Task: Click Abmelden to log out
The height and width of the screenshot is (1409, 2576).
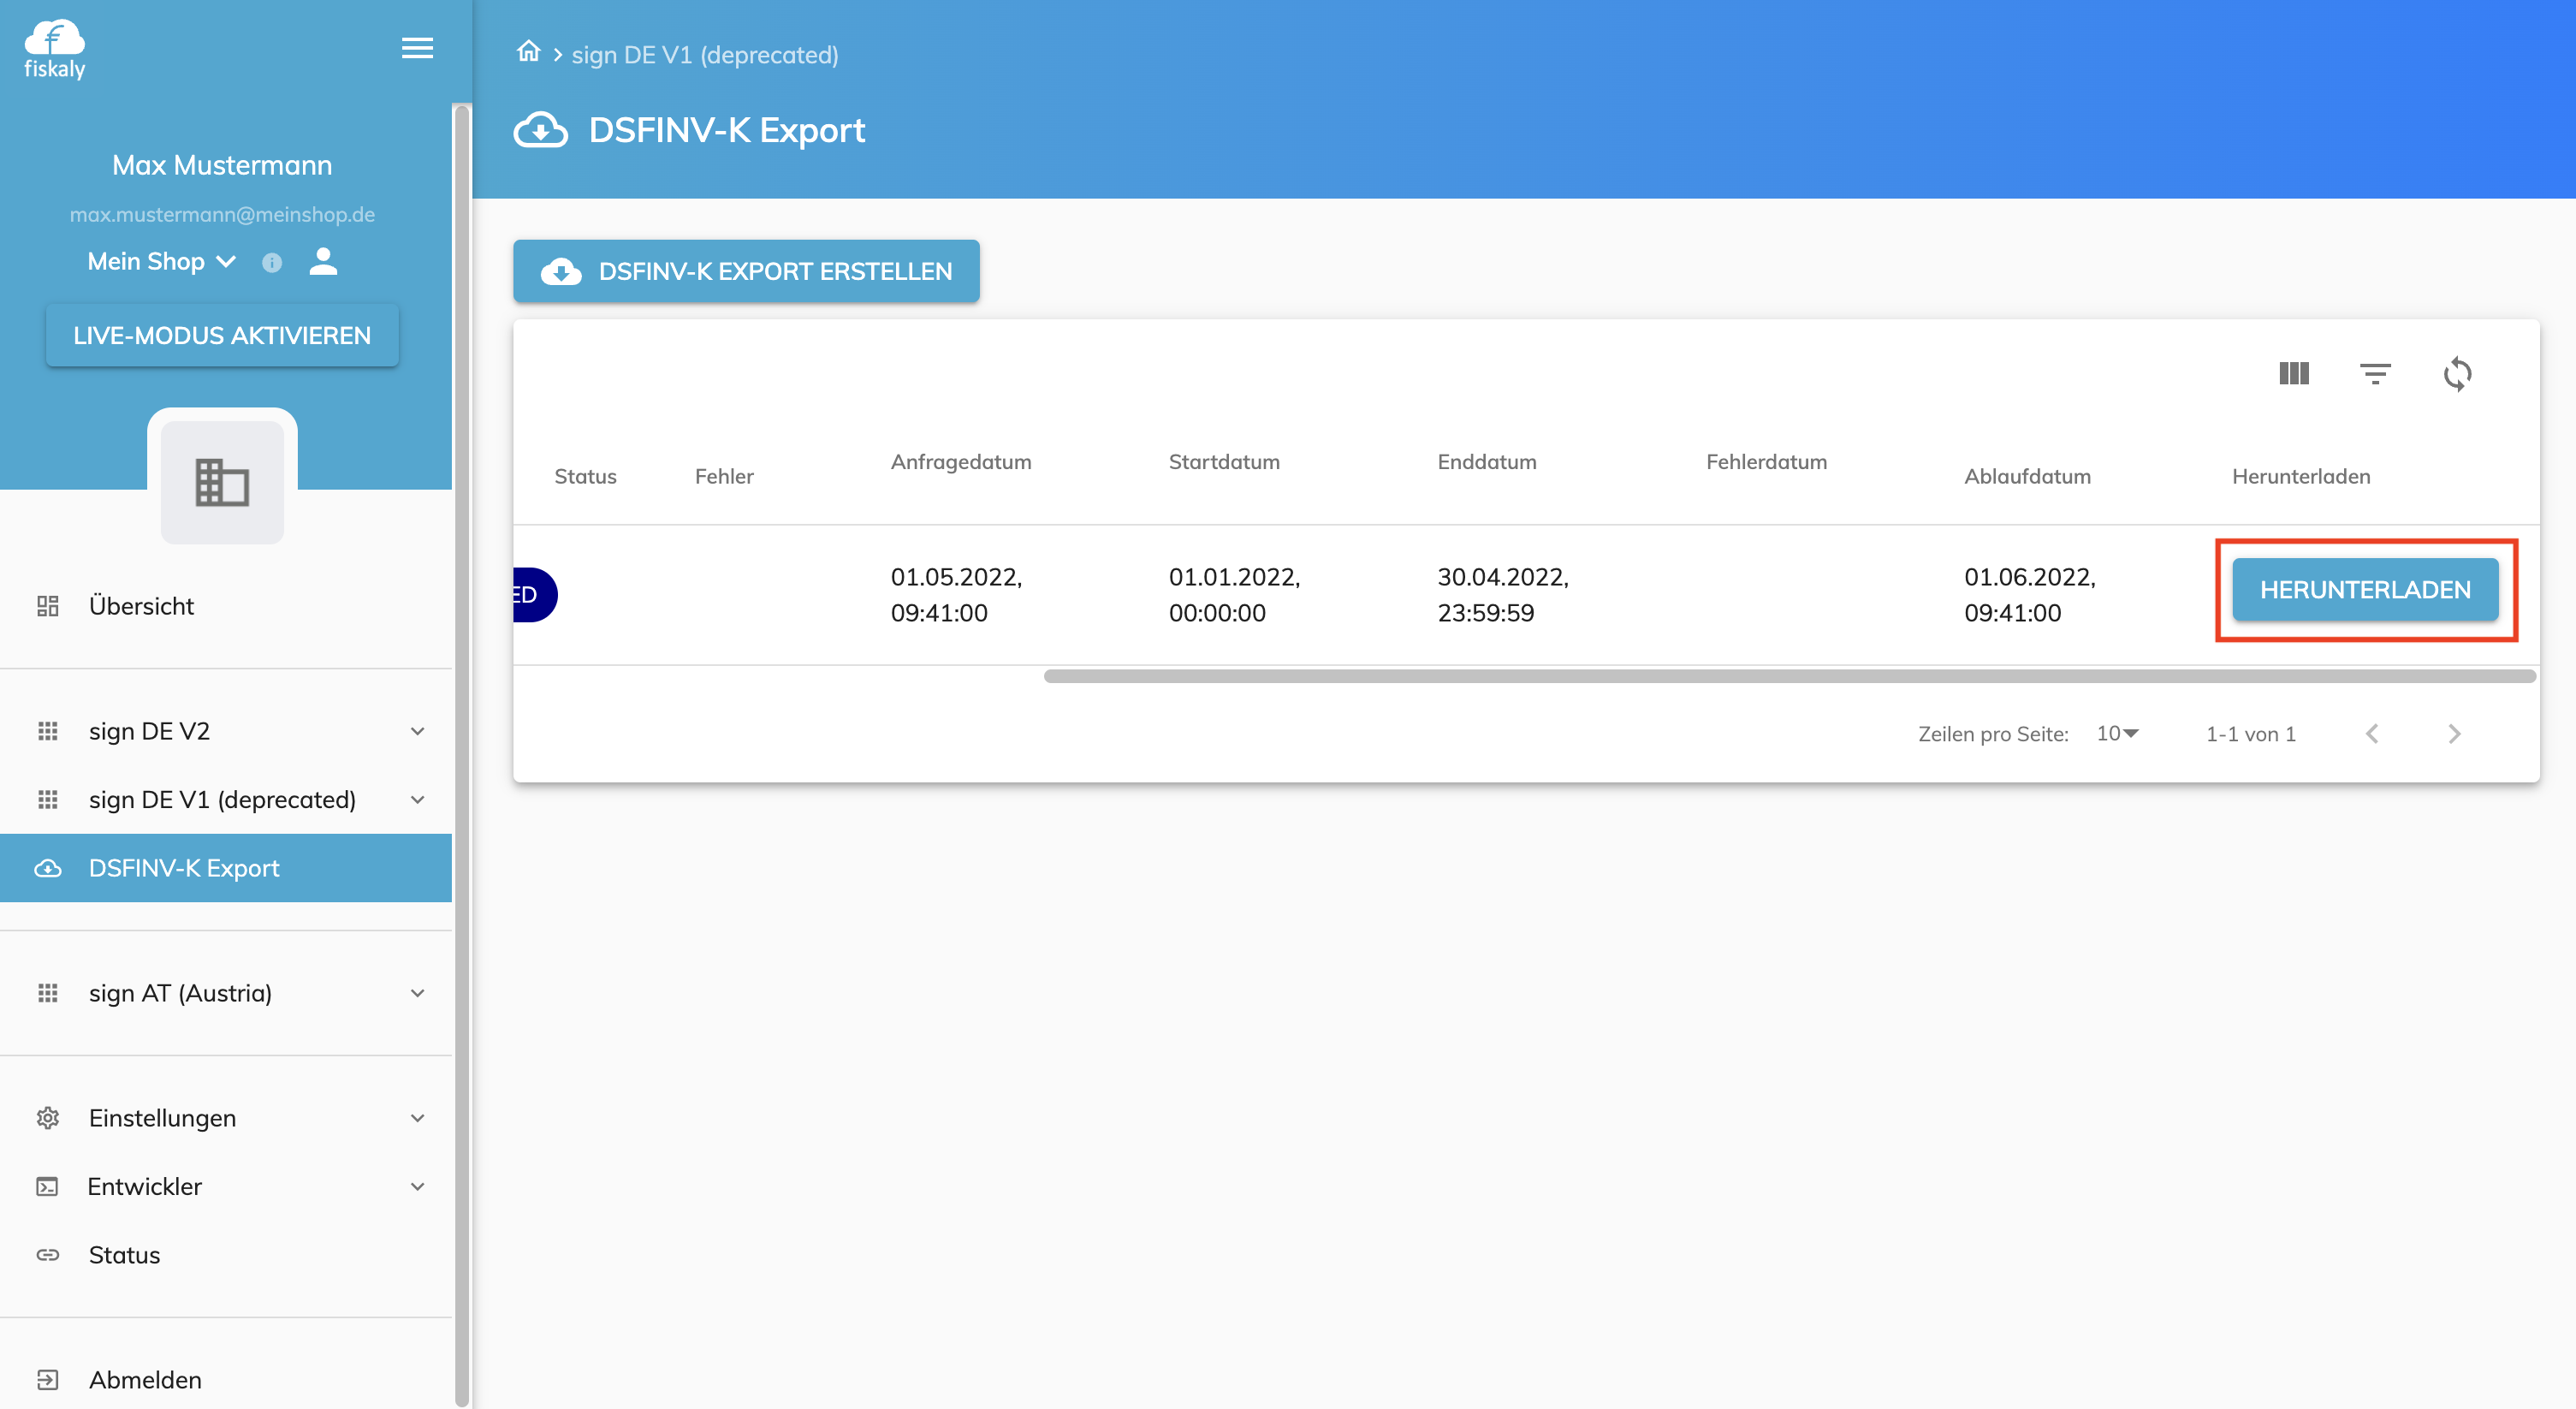Action: pyautogui.click(x=145, y=1380)
